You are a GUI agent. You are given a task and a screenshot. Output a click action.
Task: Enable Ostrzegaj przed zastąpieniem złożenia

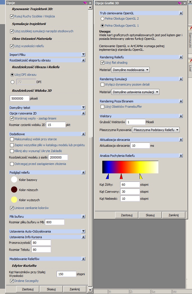[x=12, y=164]
